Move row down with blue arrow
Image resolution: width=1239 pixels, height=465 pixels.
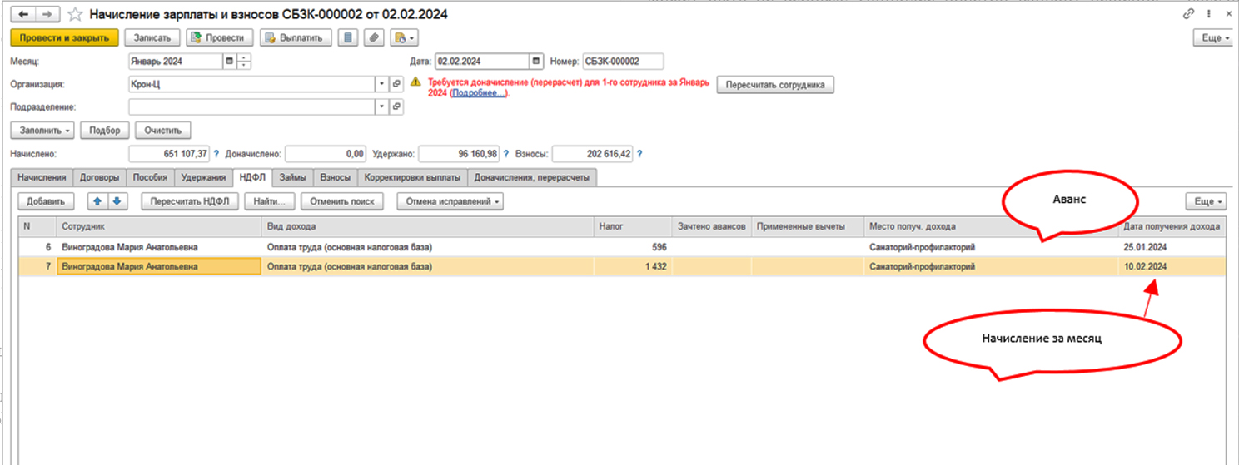pos(117,201)
